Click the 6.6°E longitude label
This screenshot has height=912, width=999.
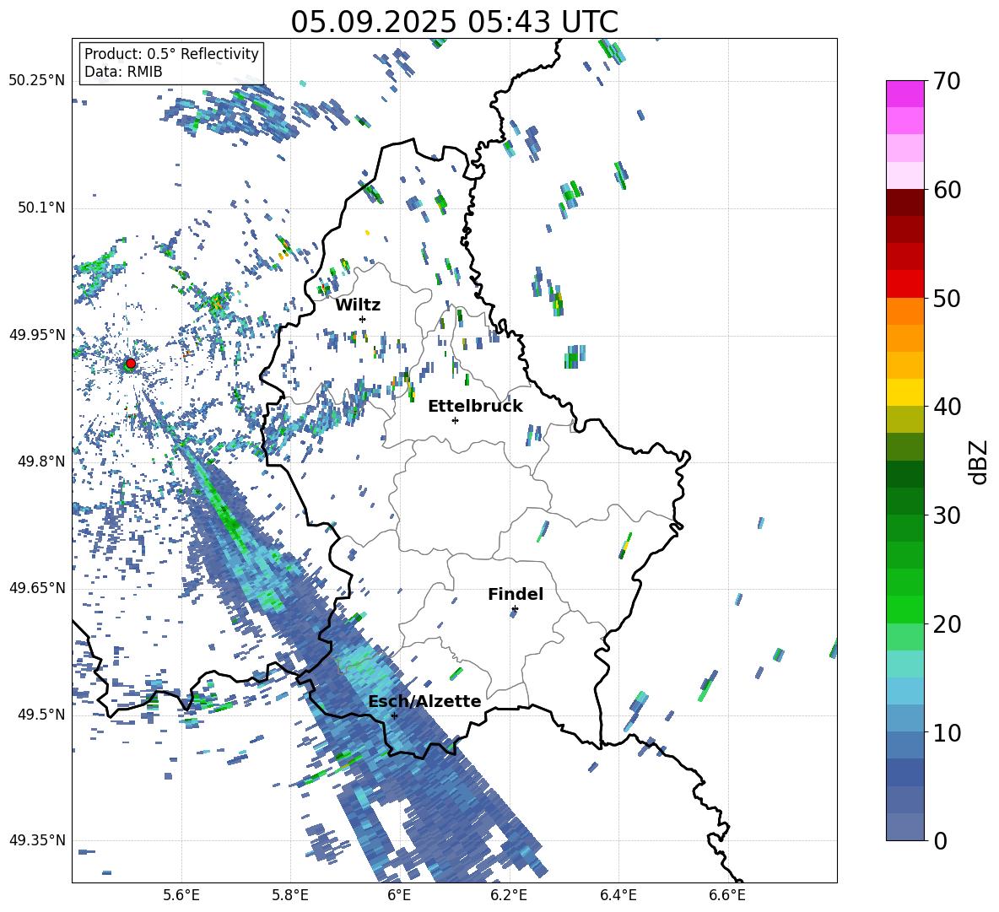[727, 896]
